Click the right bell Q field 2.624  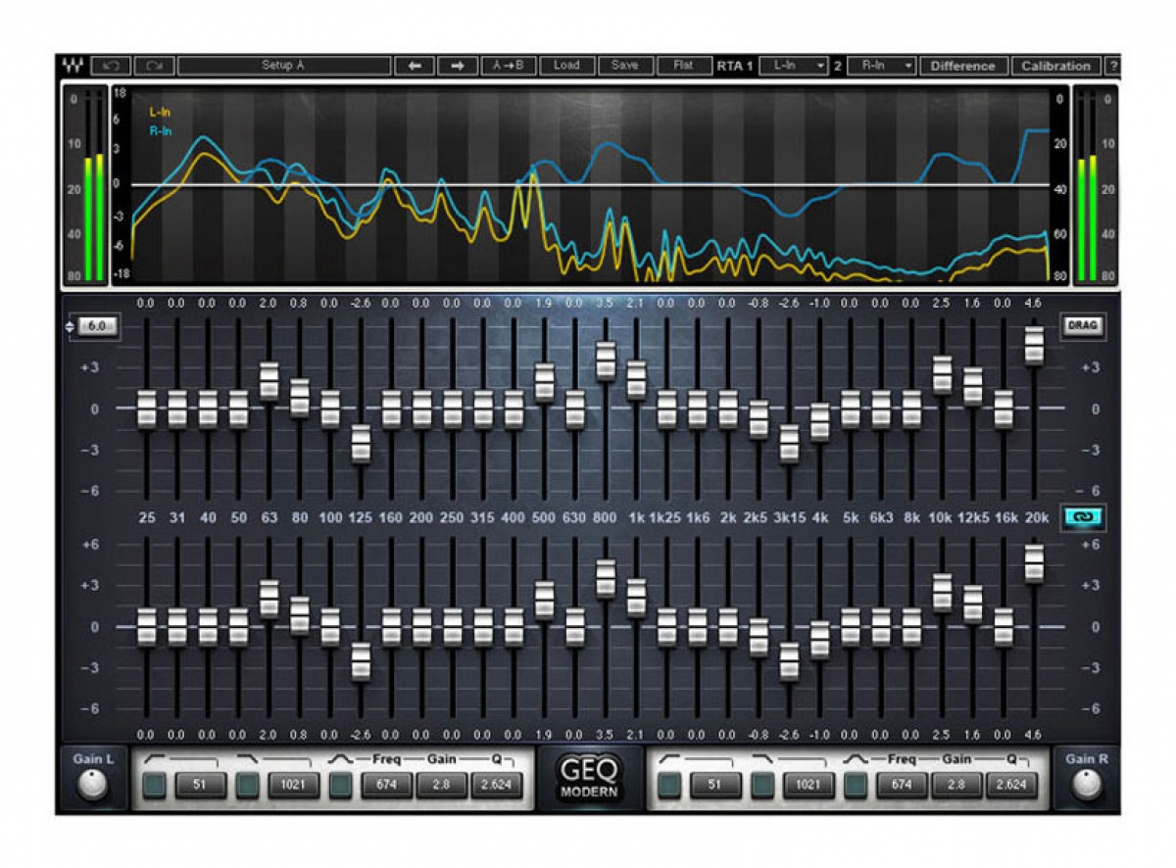point(1012,785)
